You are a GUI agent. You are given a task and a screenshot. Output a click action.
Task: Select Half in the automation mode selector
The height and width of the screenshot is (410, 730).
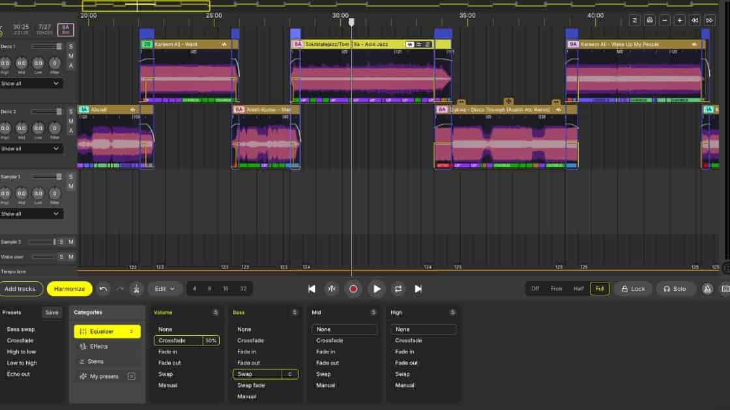click(x=577, y=288)
